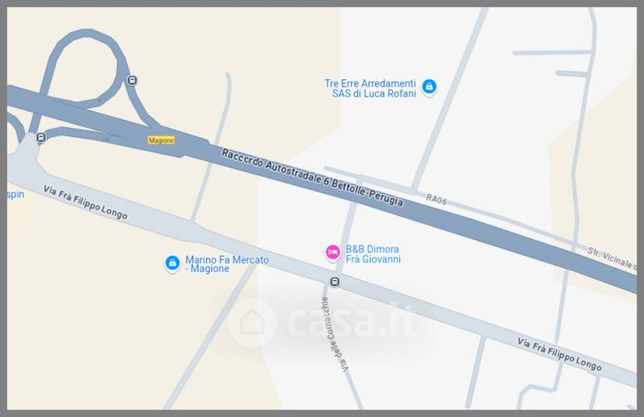Click the Marino Fa Mercato shopping pin
The width and height of the screenshot is (644, 417).
(x=172, y=263)
